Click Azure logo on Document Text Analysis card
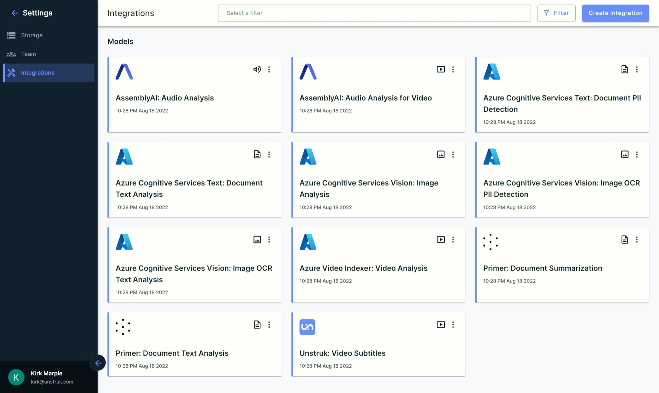This screenshot has width=659, height=393. point(124,157)
